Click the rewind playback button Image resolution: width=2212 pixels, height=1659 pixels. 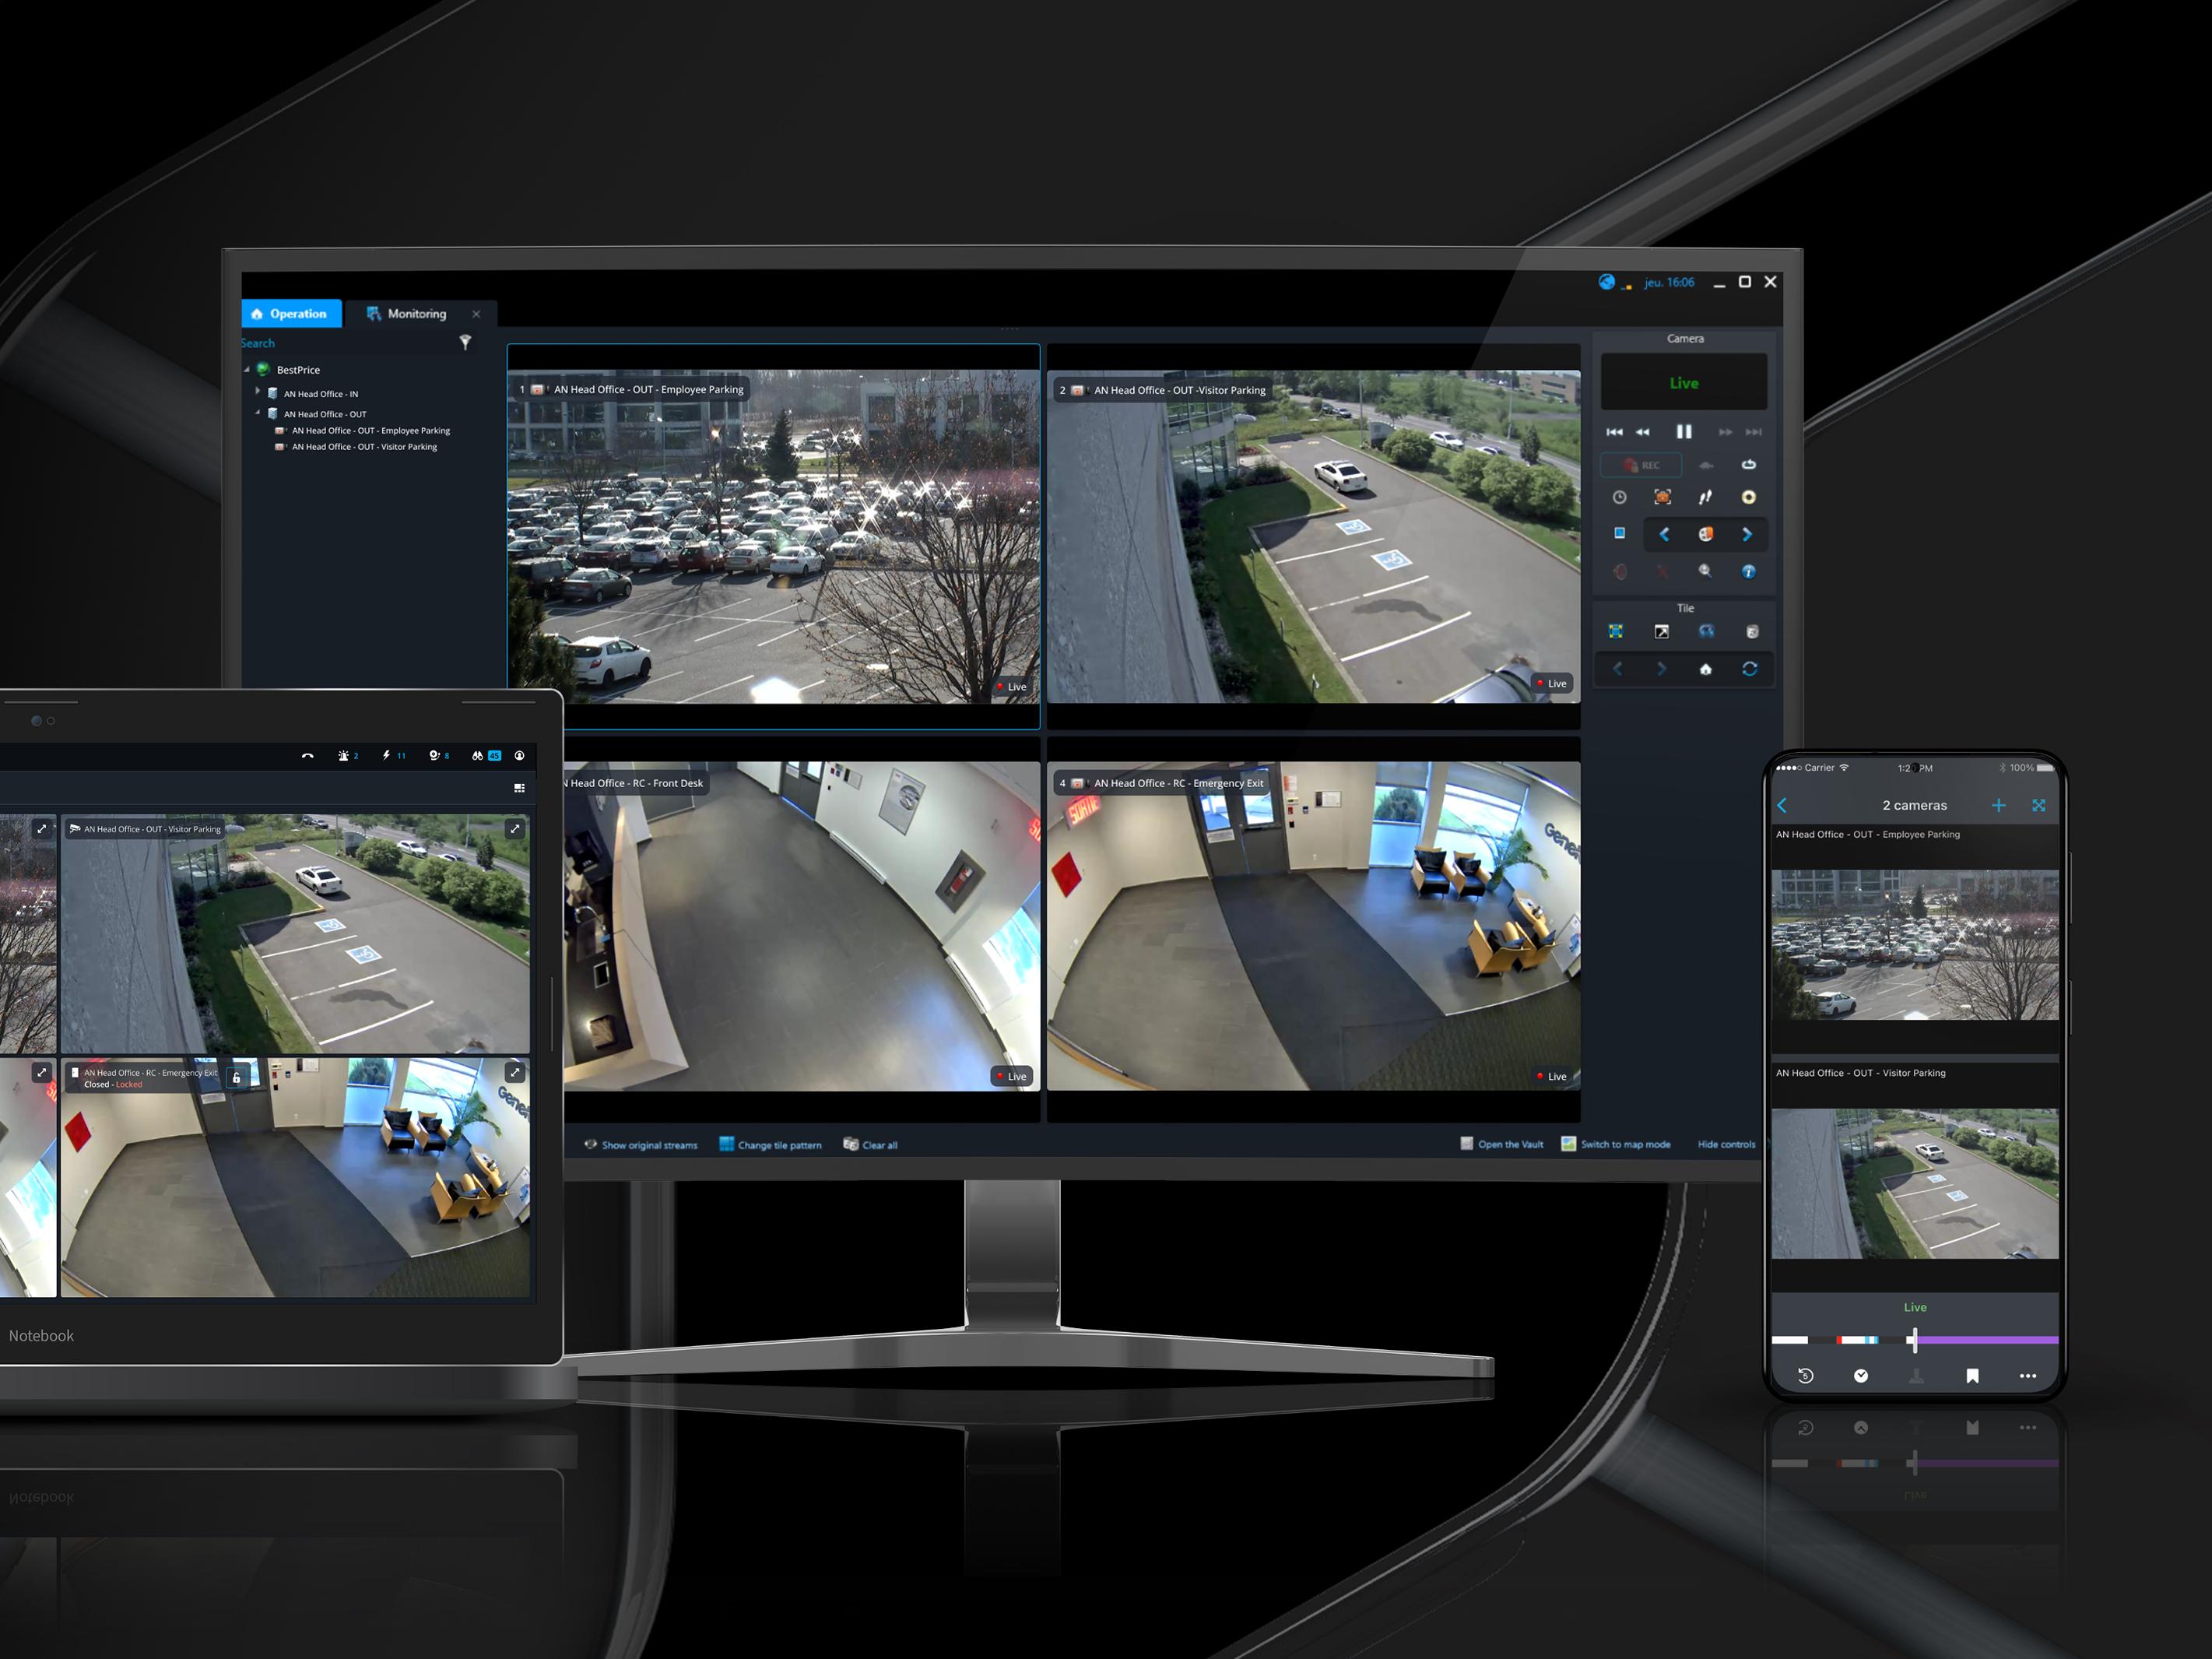pos(1642,432)
